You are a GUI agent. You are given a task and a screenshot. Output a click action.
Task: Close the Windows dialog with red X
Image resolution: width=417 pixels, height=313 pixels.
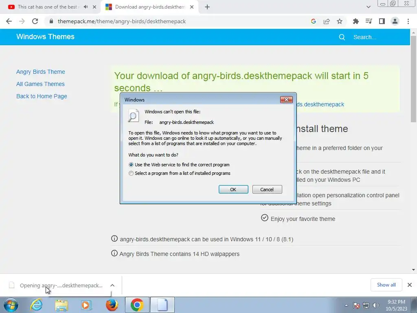click(286, 99)
